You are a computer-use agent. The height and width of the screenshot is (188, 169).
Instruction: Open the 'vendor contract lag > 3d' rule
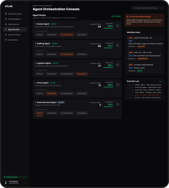[144, 42]
